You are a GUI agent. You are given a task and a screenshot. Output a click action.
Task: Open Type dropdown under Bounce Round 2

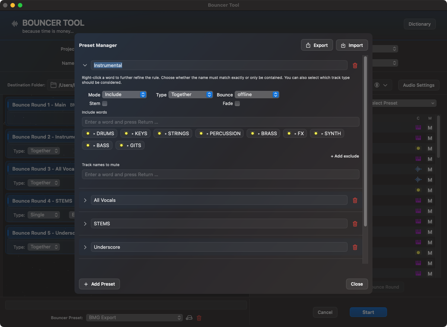[44, 151]
